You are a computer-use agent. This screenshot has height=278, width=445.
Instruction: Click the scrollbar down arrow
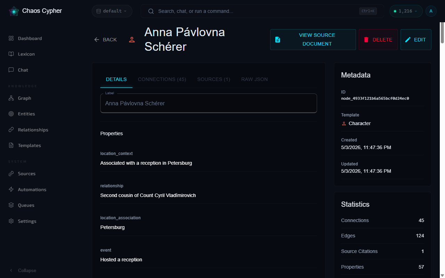[x=442, y=276]
